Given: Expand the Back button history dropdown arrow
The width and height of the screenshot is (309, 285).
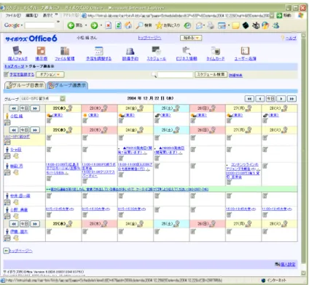Looking at the screenshot, I should (86, 25).
